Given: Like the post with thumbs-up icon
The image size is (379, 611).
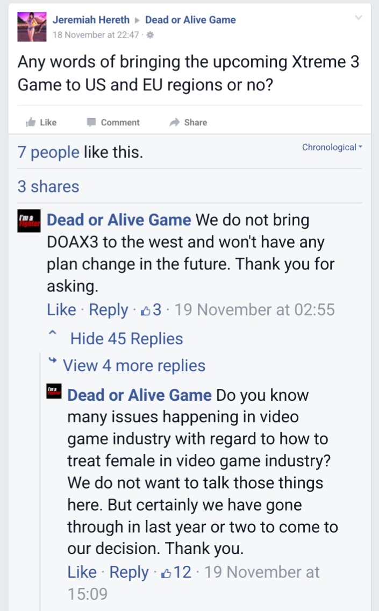Looking at the screenshot, I should point(31,122).
